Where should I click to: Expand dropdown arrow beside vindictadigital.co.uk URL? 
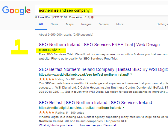[124, 107]
